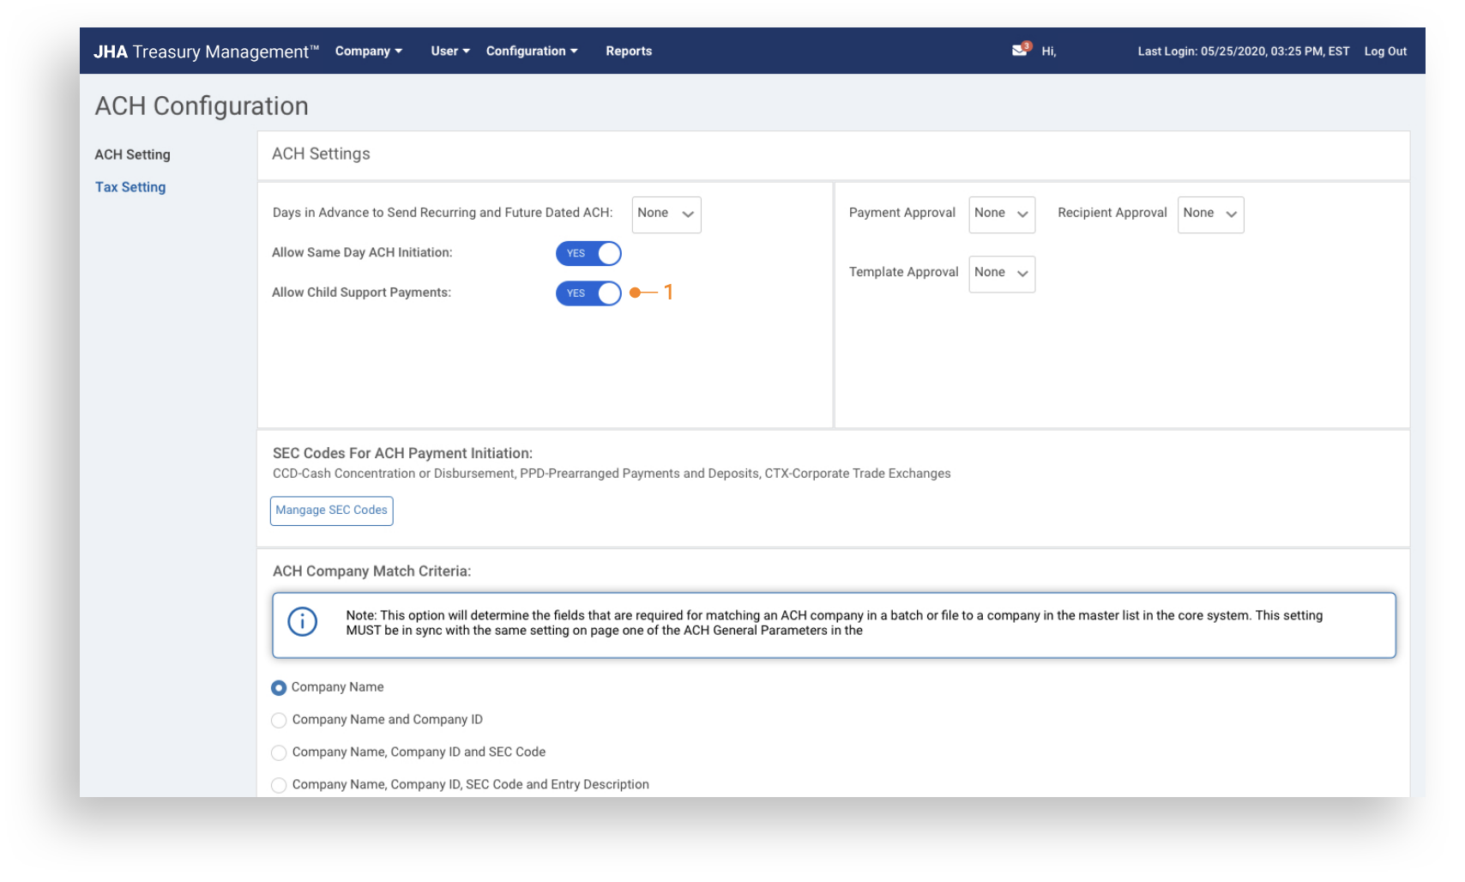Open the User menu in navbar
Image resolution: width=1465 pixels, height=882 pixels.
click(449, 51)
